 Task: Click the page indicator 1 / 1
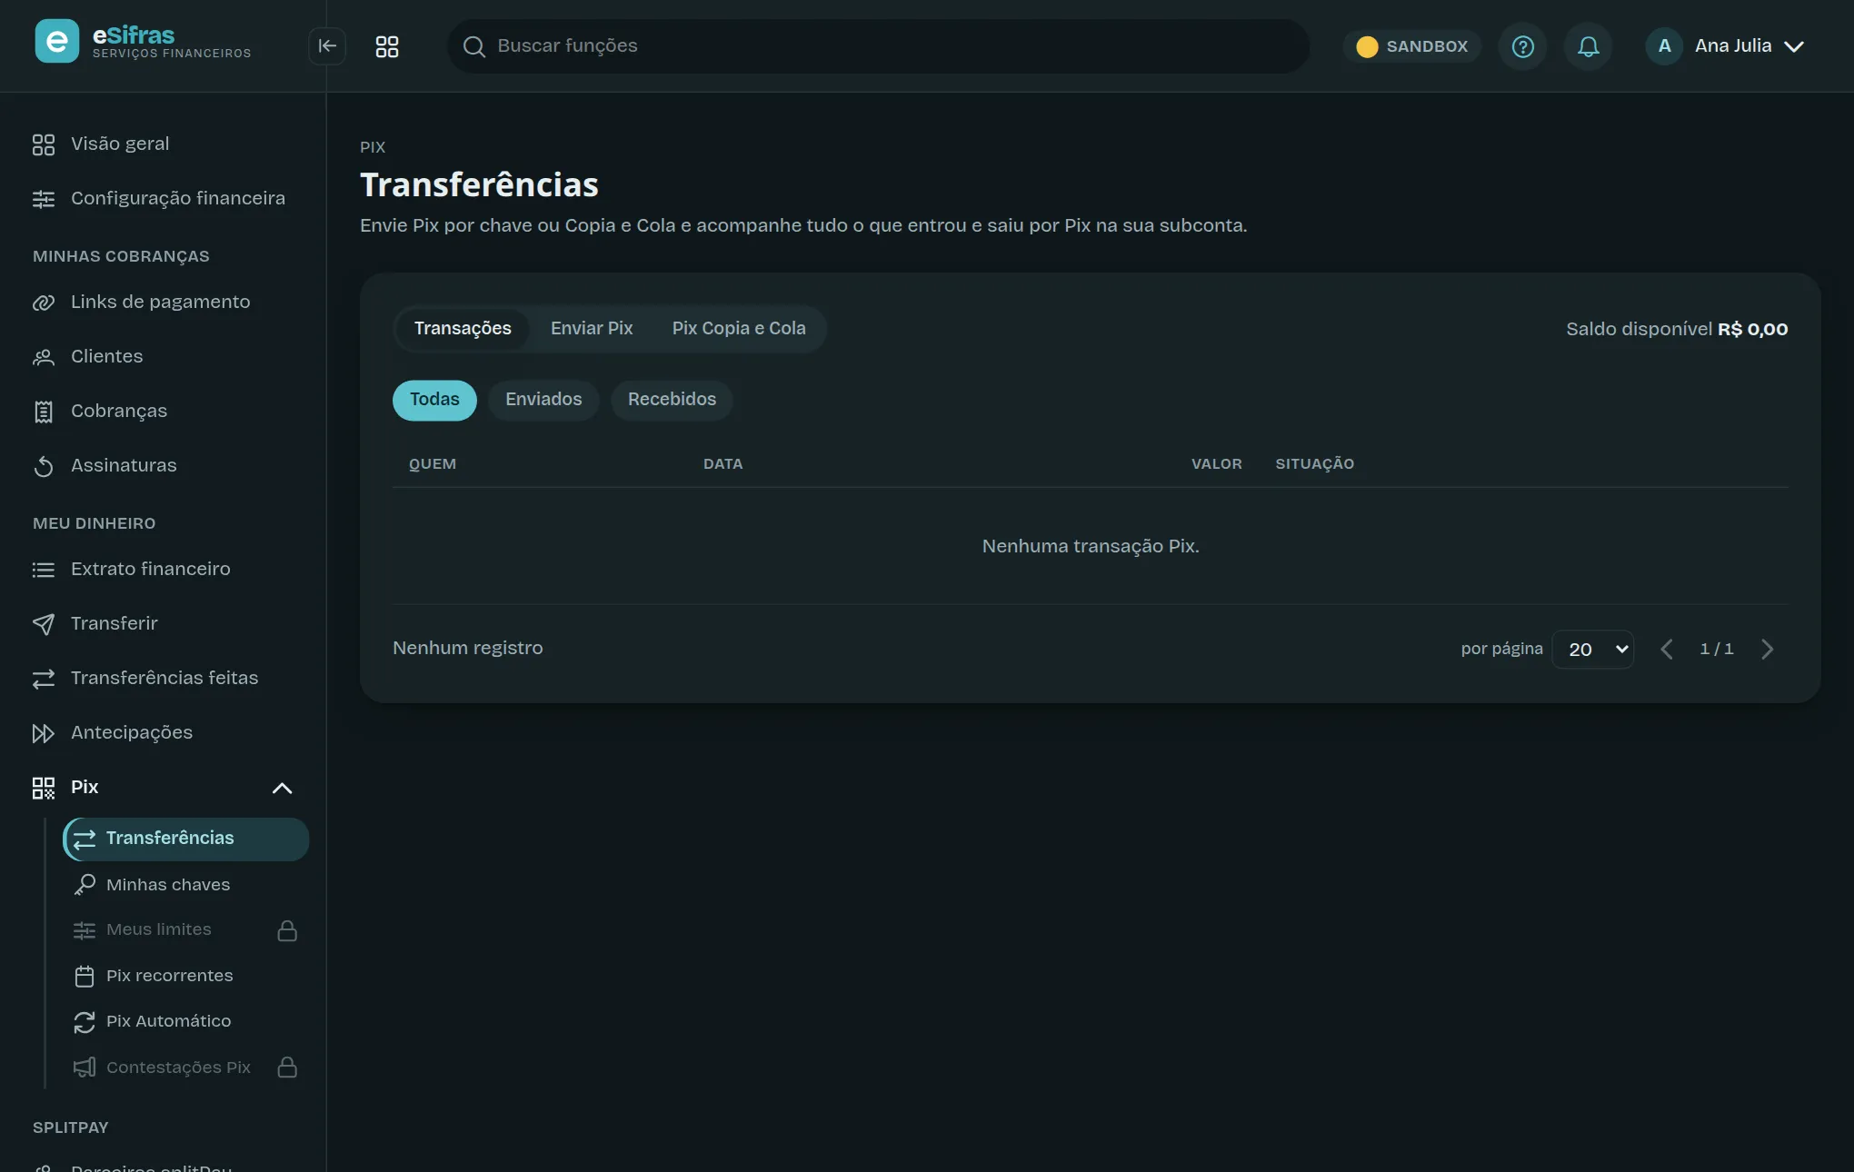[x=1717, y=649]
